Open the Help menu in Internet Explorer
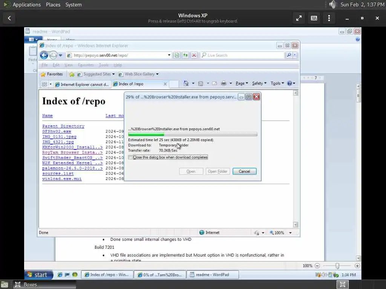Screen dimensions: 386x289 (118, 65)
